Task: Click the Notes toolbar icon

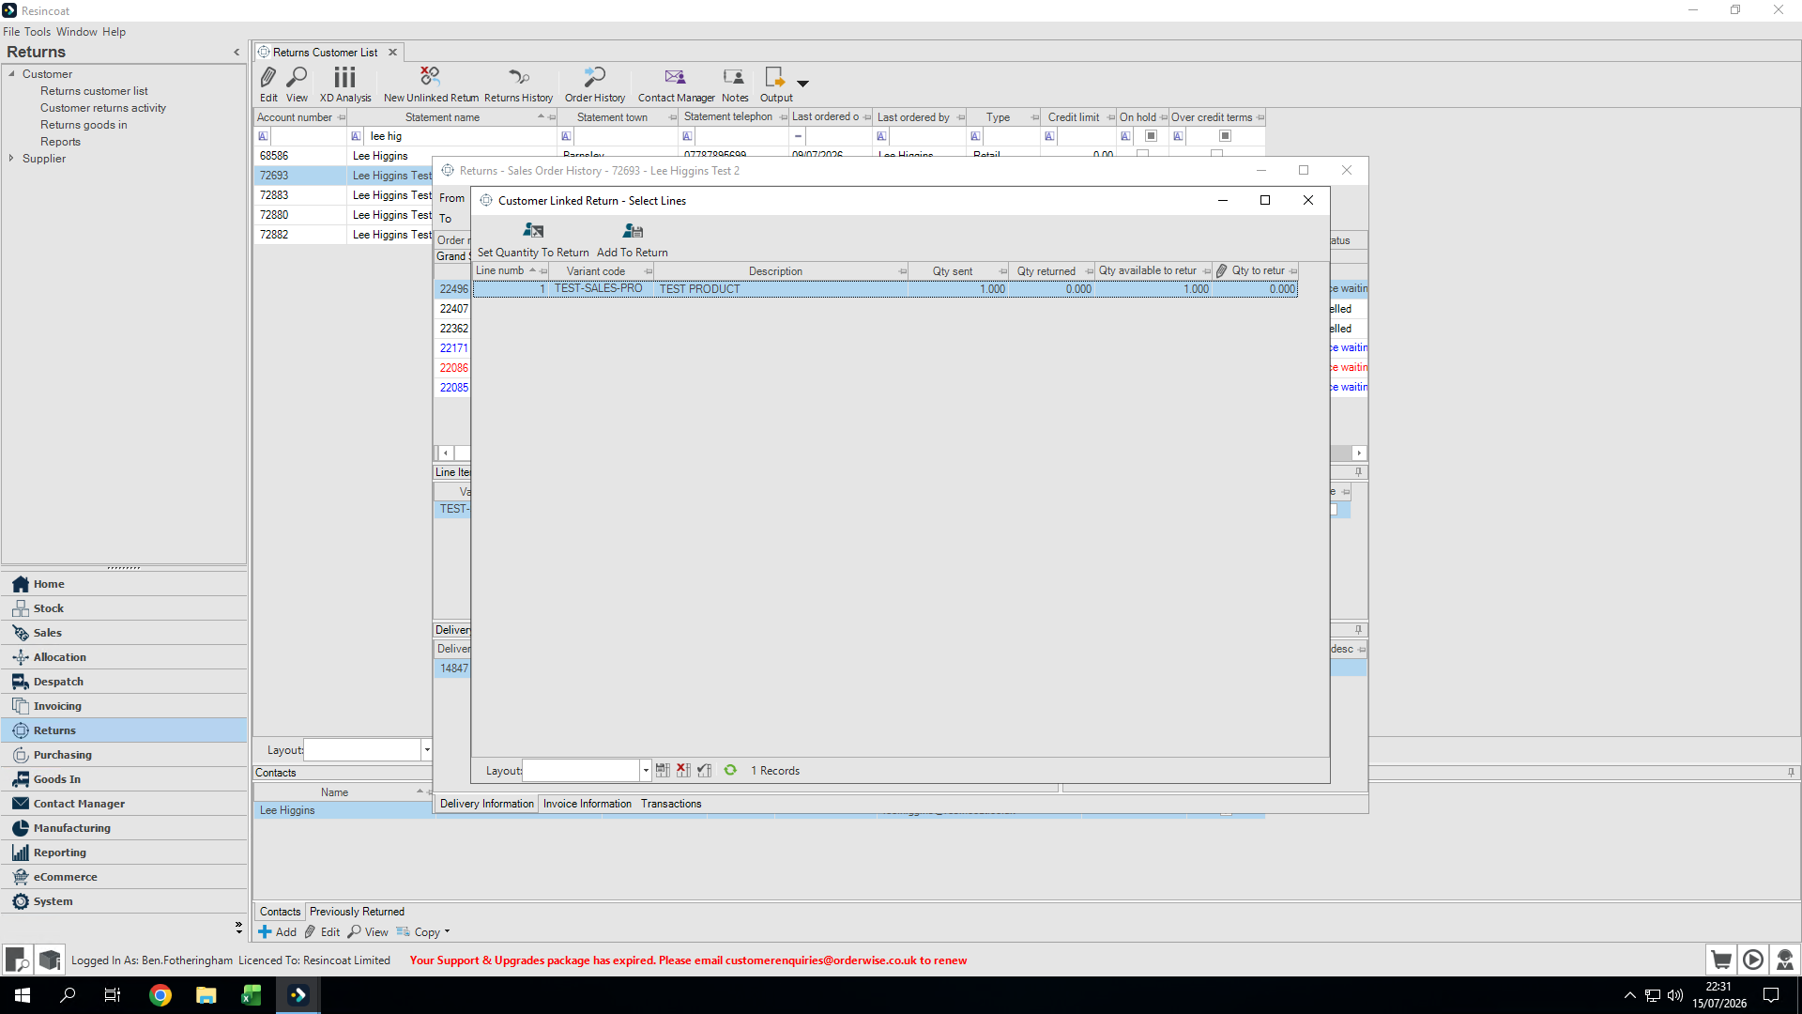Action: [734, 77]
